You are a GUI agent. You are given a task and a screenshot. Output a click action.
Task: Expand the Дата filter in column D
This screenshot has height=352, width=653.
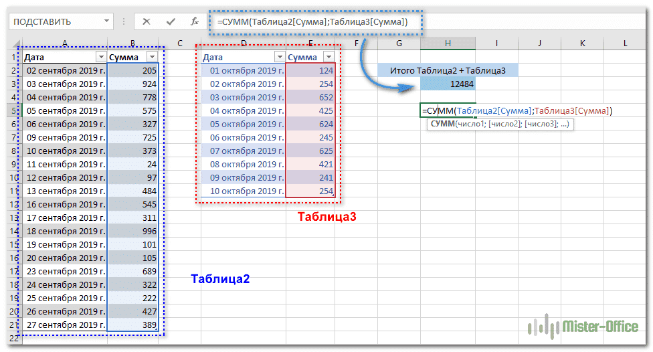click(278, 57)
